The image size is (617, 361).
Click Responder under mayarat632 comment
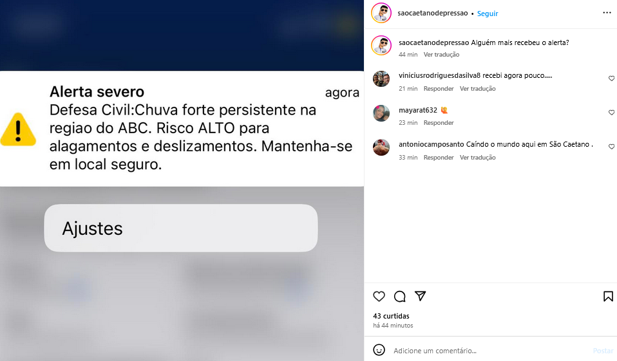point(439,123)
